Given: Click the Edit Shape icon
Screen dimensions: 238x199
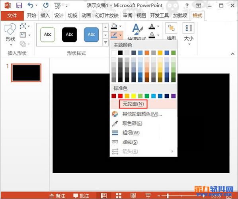Looking at the screenshot, I should coord(23,26).
